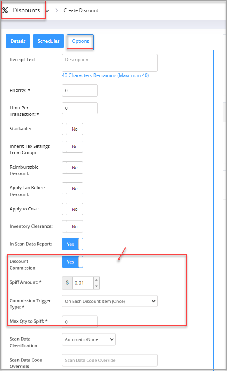Screen dimensions: 227x371
Task: Click the percent Discounts icon
Action: 5,10
